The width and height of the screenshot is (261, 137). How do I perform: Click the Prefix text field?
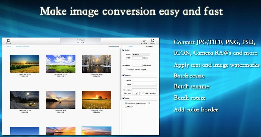tap(144, 80)
